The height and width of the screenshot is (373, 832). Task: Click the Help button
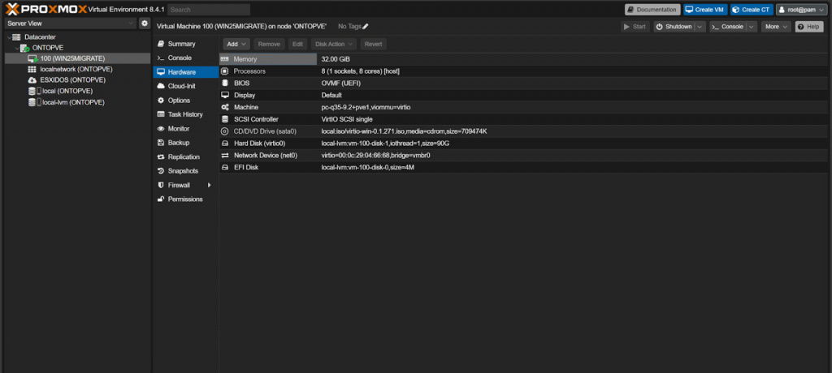(808, 27)
